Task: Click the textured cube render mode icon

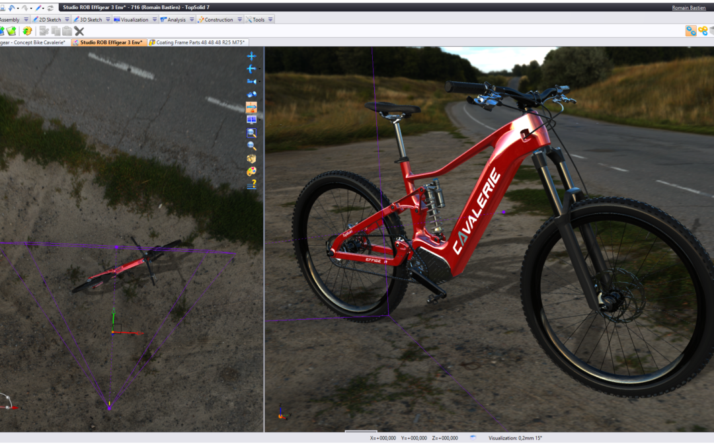Action: click(251, 159)
